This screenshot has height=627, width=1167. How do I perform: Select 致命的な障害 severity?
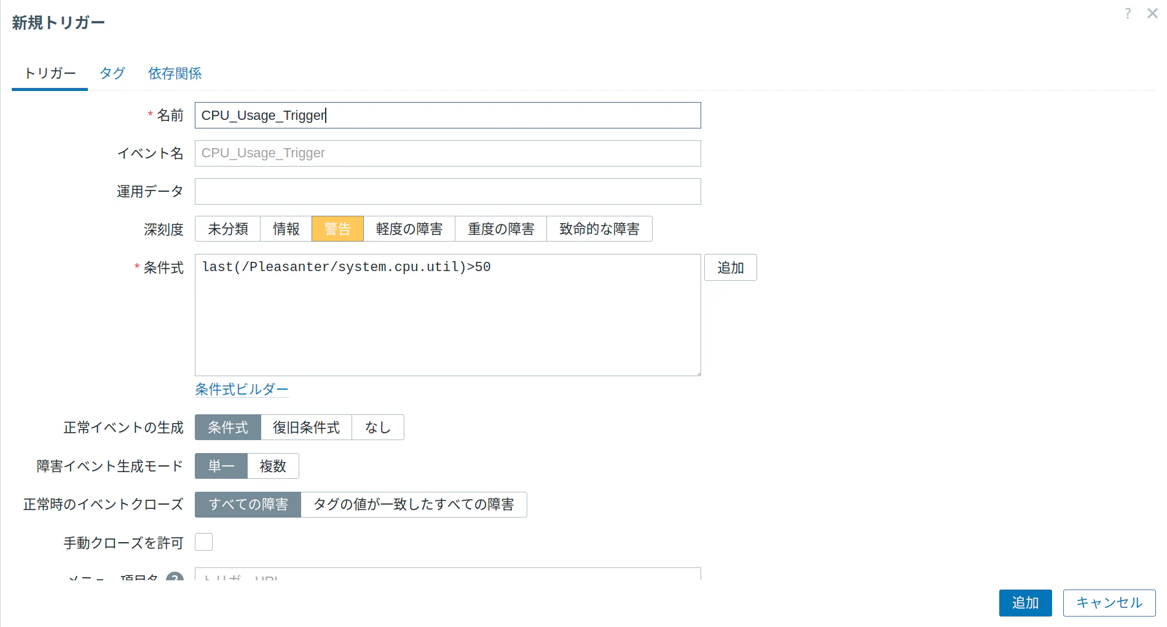tap(599, 229)
